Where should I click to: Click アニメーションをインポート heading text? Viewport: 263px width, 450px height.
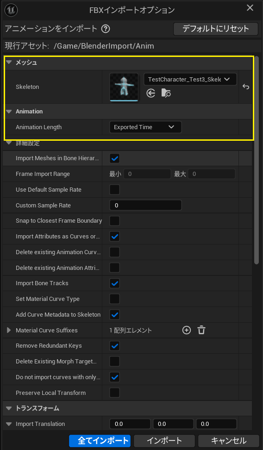(x=52, y=29)
